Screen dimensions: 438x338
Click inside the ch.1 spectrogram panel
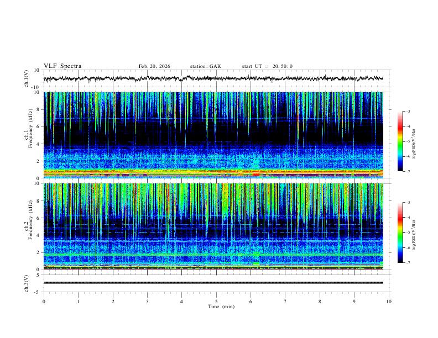tap(213, 135)
